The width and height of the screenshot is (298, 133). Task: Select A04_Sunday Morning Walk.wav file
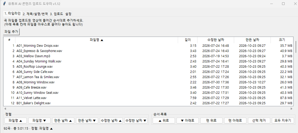[148, 61]
